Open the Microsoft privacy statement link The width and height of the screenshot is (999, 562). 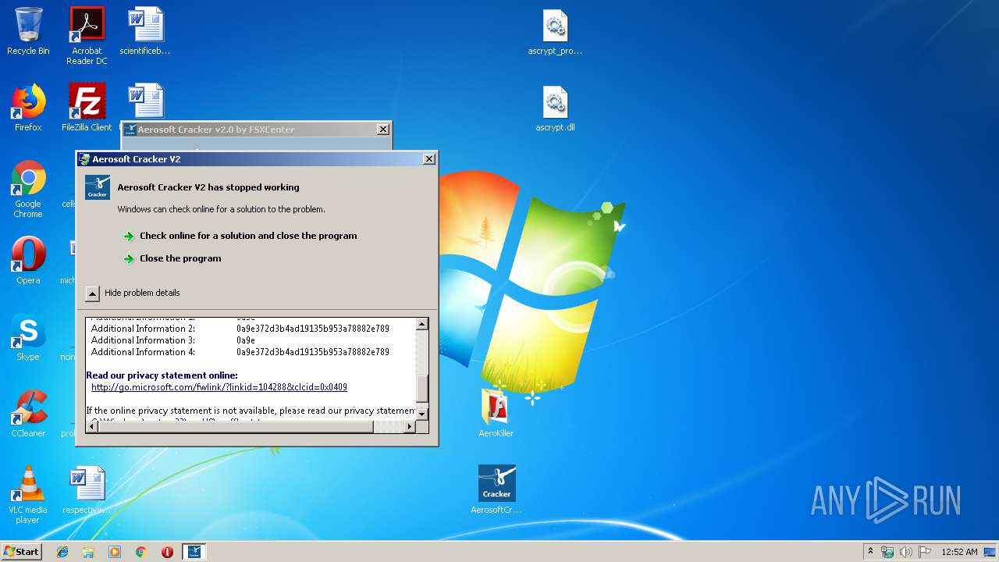tap(219, 387)
